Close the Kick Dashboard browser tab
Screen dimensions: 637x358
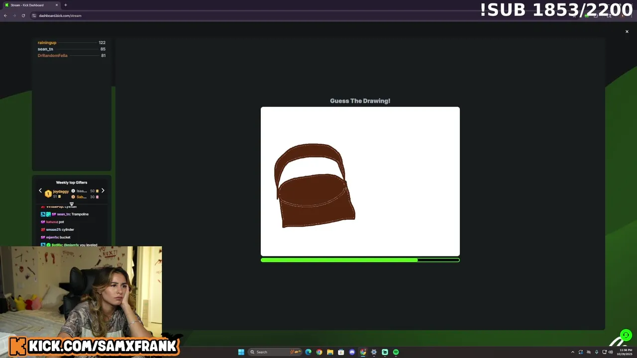click(57, 5)
